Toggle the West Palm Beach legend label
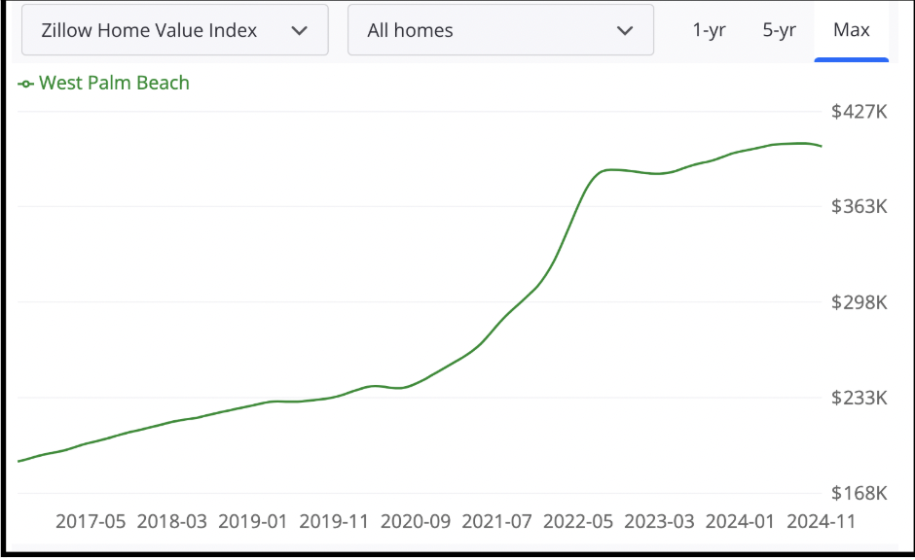 (x=114, y=83)
